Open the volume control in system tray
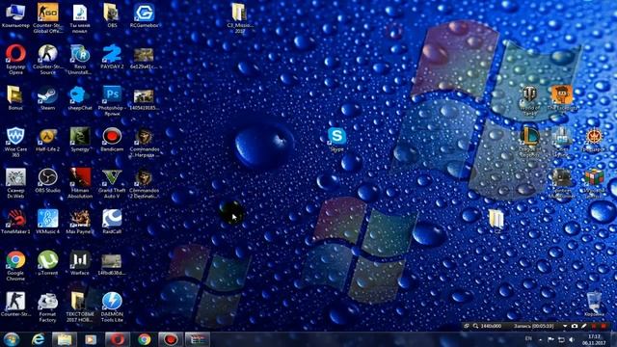This screenshot has height=347, width=617. pyautogui.click(x=572, y=339)
